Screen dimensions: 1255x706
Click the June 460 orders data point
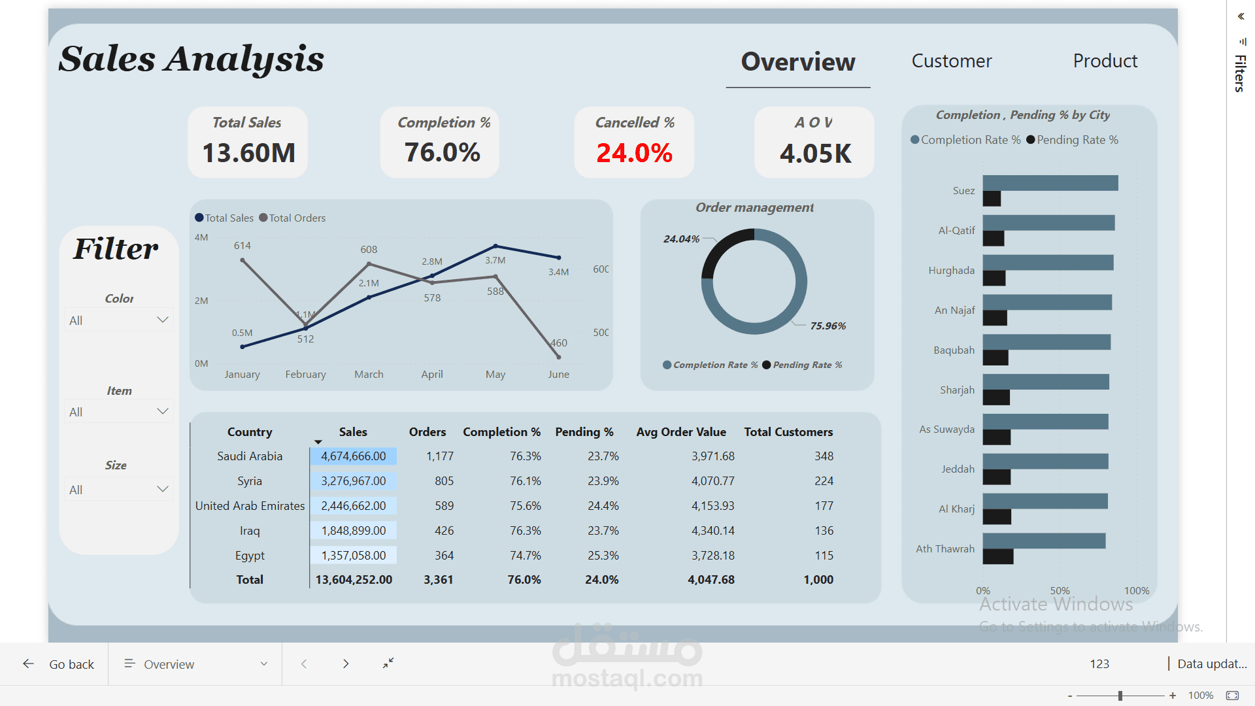coord(559,357)
